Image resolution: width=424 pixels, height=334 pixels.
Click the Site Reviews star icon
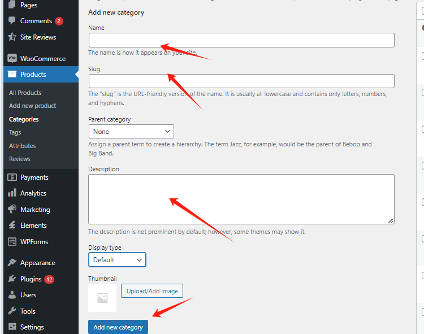click(x=12, y=37)
